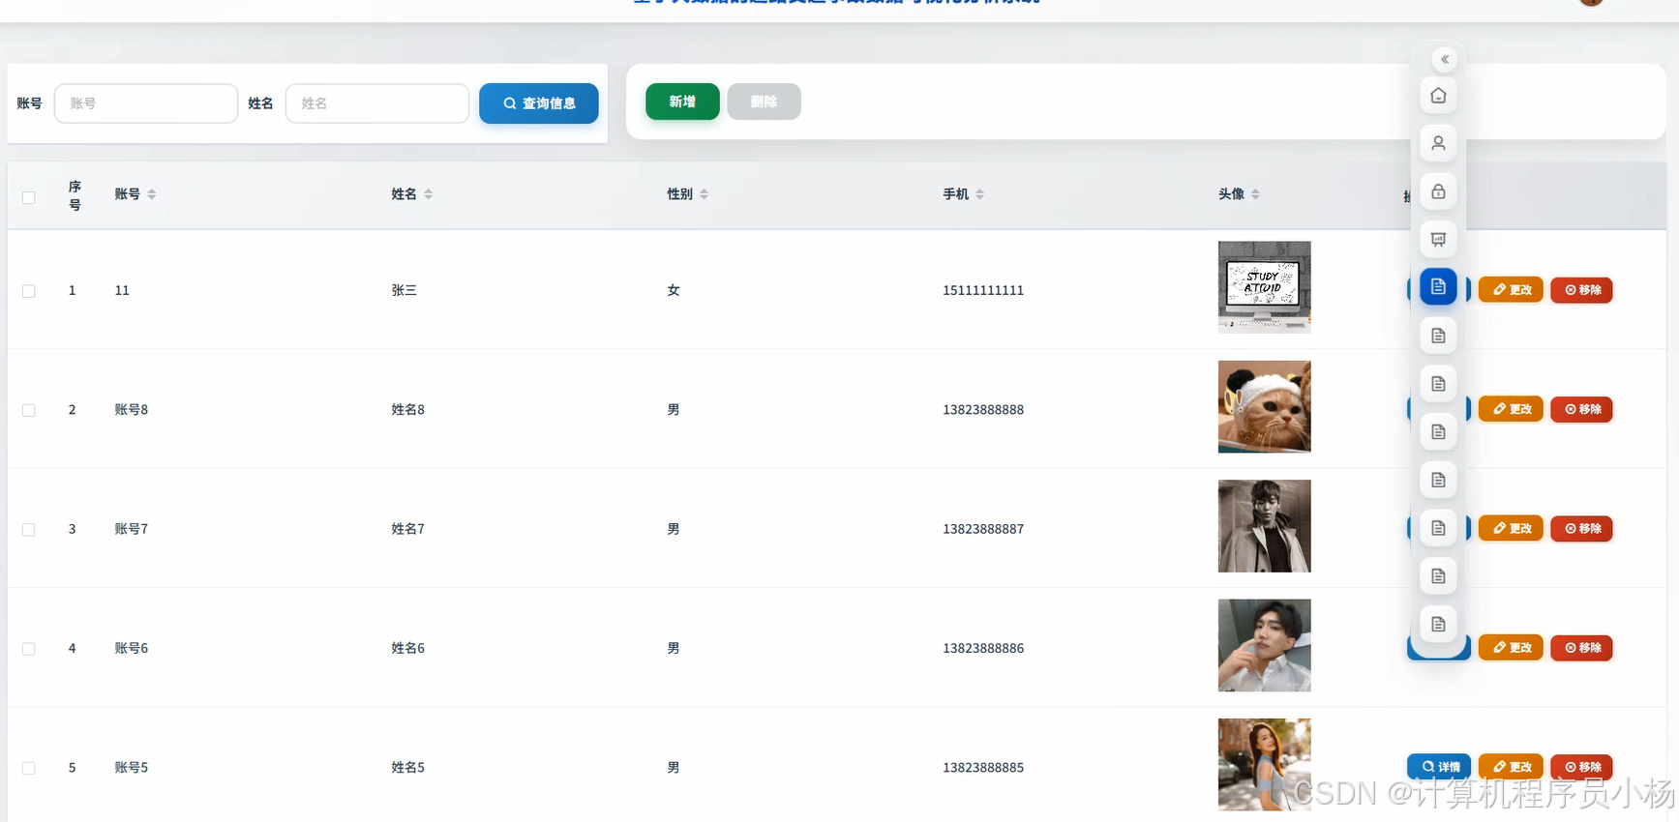The width and height of the screenshot is (1679, 822).
Task: Open the presentation board icon in sidebar
Action: tap(1438, 239)
